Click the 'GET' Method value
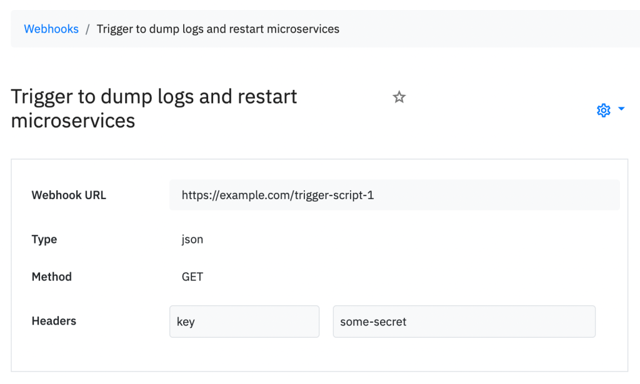Screen dimensions: 640x384 tap(192, 277)
